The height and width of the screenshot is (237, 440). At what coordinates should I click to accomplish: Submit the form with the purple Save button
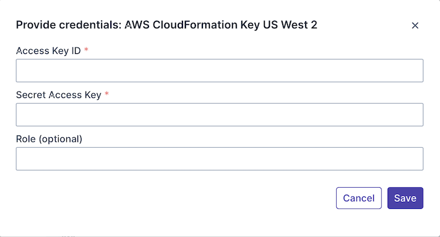405,198
